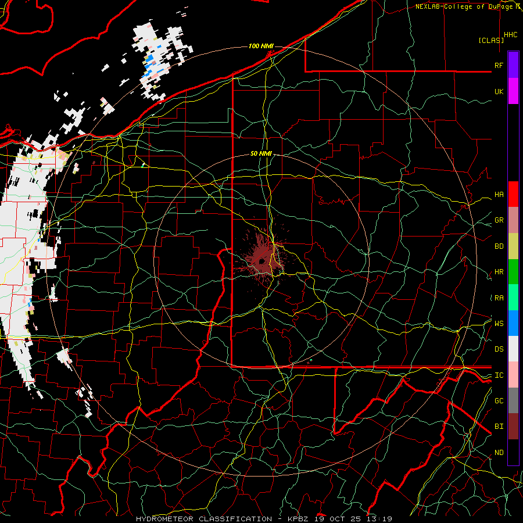Click the DS legend label
The image size is (523, 523).
tap(499, 349)
